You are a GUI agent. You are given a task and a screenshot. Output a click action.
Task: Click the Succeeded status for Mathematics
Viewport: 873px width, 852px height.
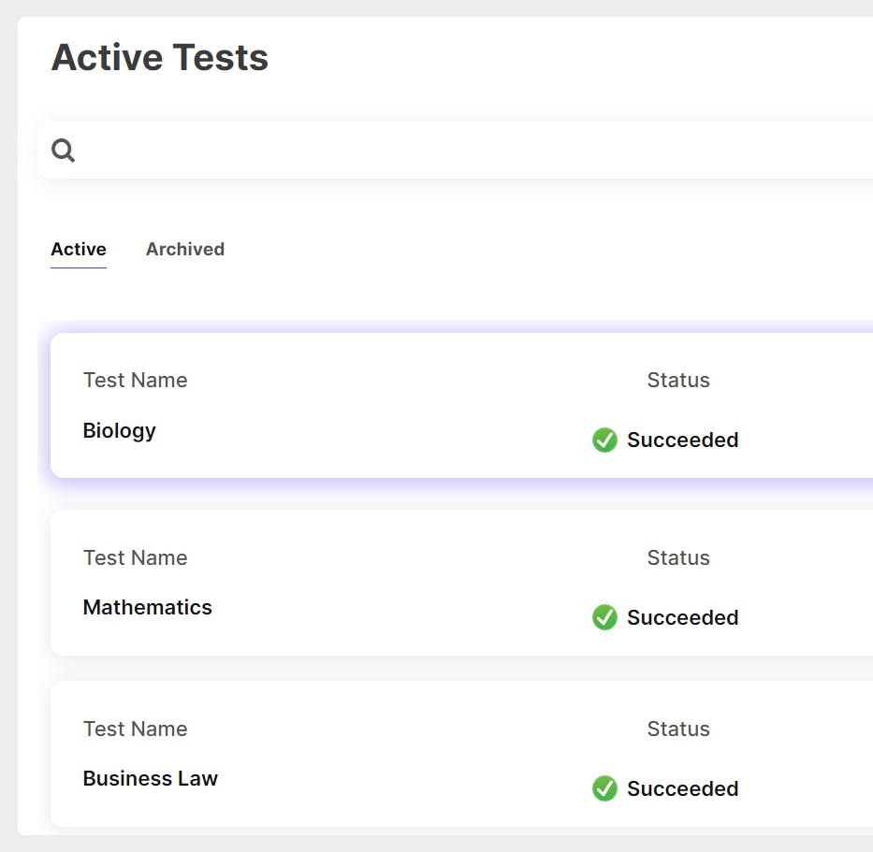point(683,617)
